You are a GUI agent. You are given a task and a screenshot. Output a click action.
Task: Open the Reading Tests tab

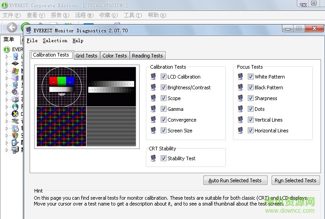coord(147,56)
